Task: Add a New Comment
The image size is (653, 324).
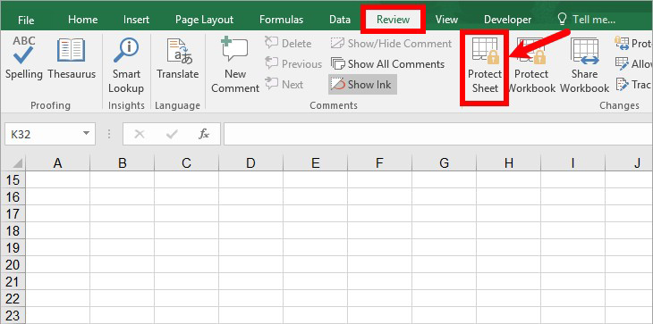Action: click(x=235, y=65)
